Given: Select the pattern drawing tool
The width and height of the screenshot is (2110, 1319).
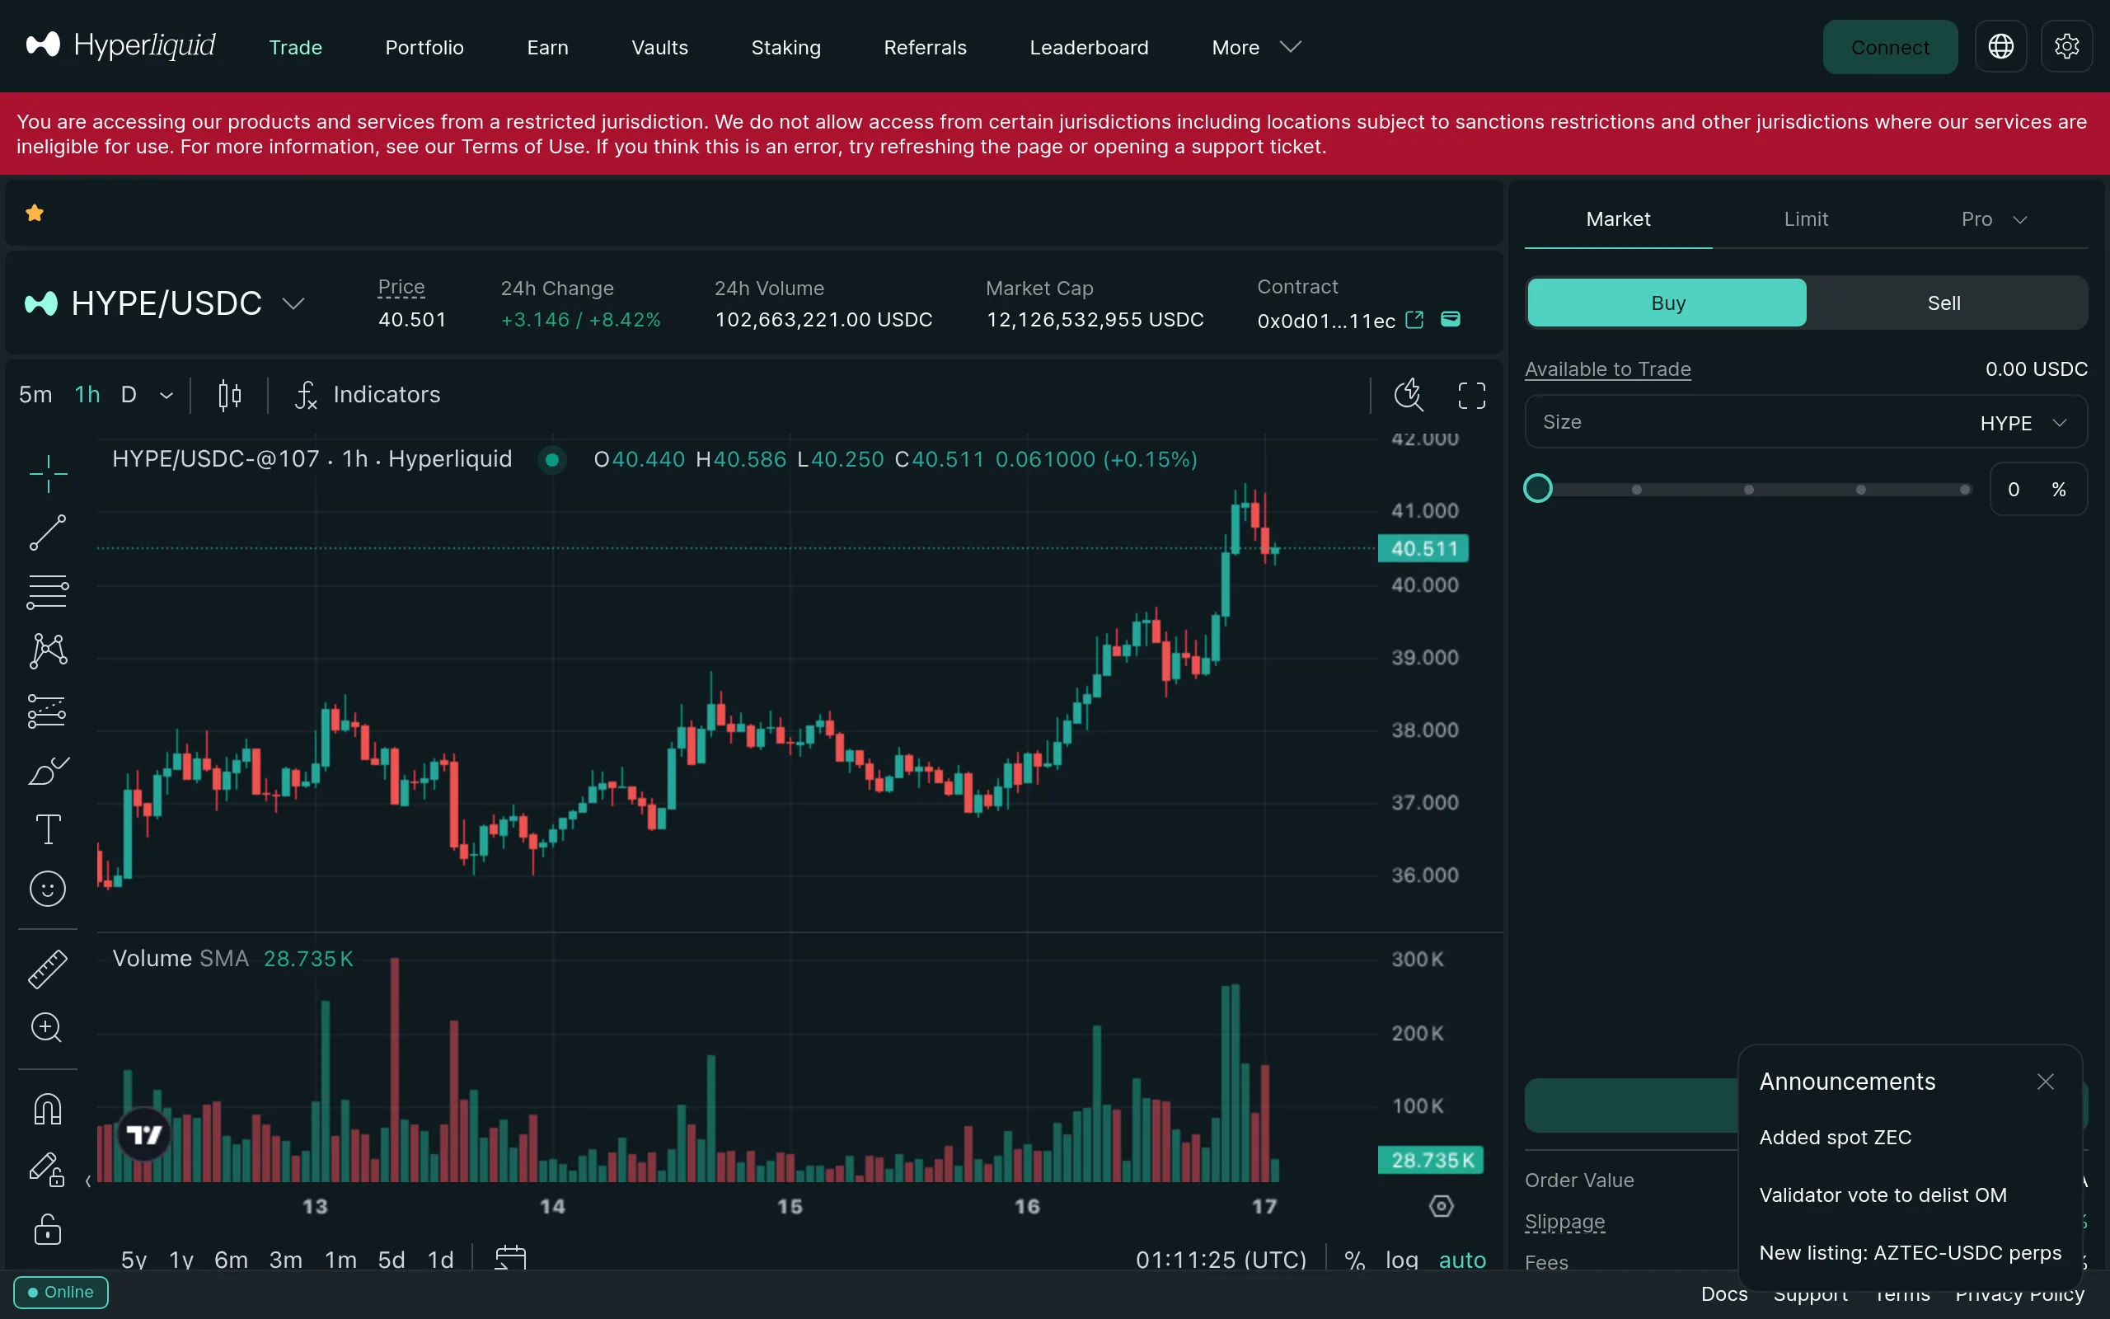Looking at the screenshot, I should tap(48, 650).
